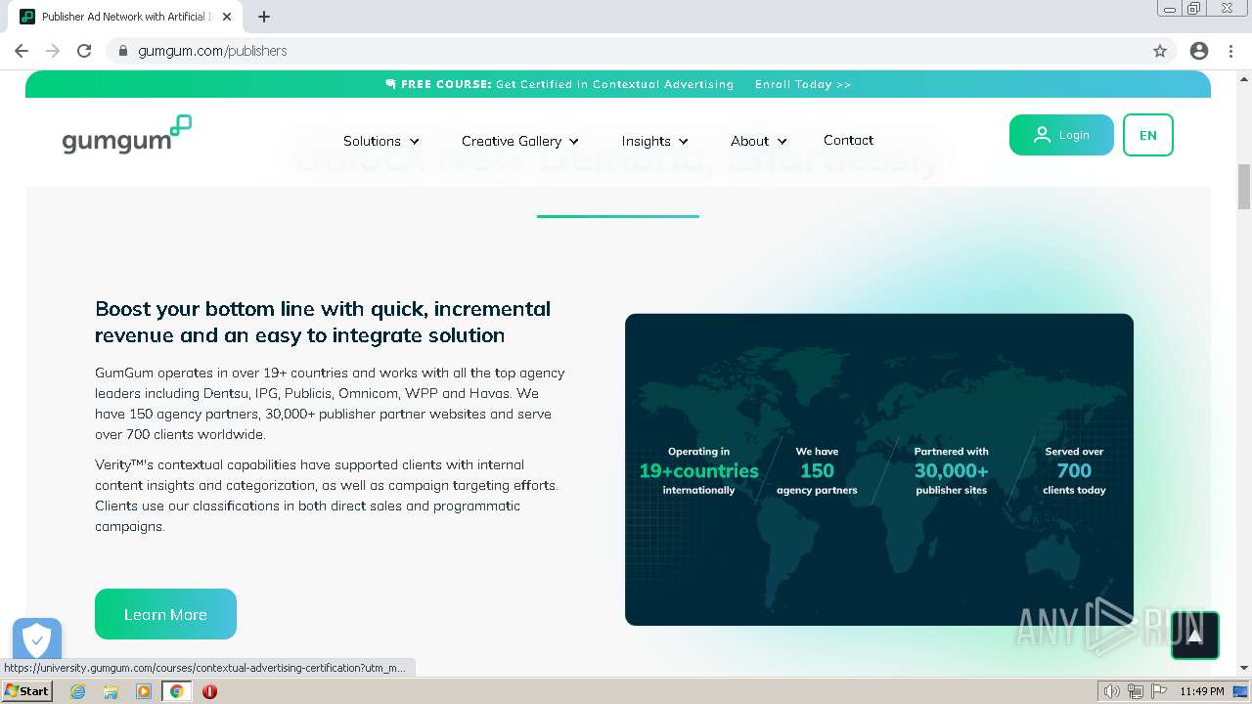Click the shield privacy badge icon

36,640
